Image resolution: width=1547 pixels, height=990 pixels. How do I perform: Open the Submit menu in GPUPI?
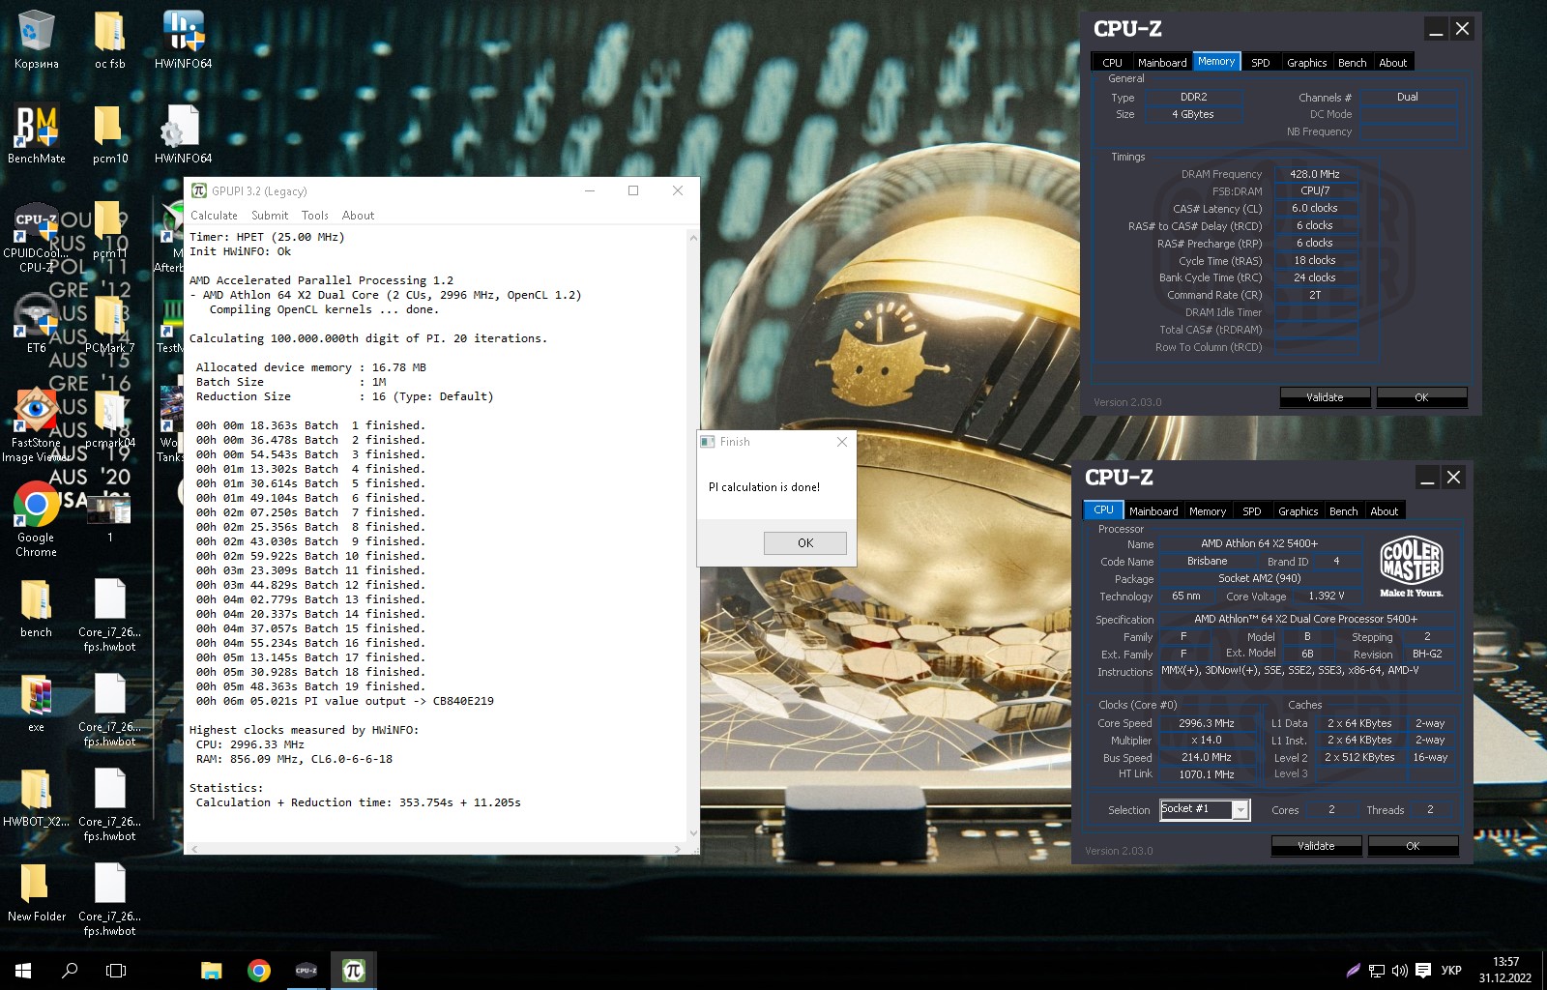click(x=270, y=216)
